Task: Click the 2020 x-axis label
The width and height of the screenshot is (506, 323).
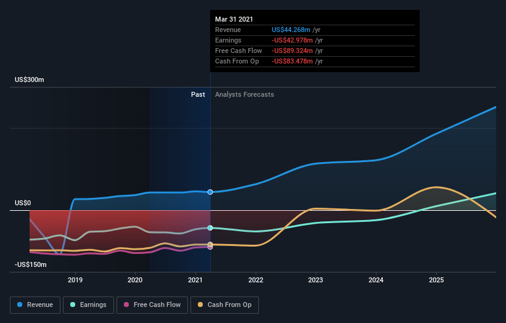Action: (135, 280)
